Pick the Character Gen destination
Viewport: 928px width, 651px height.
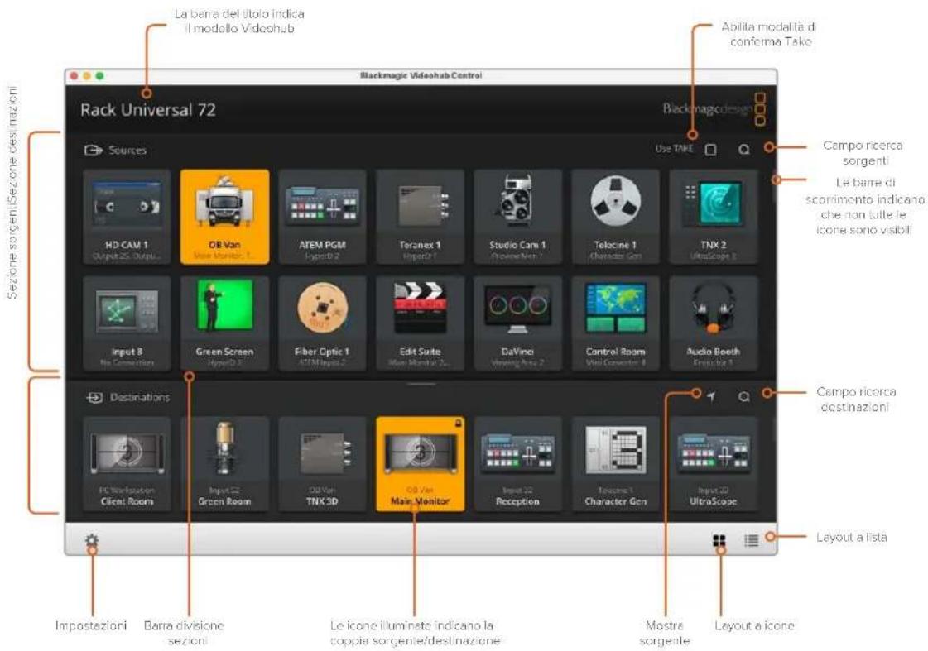pyautogui.click(x=615, y=463)
